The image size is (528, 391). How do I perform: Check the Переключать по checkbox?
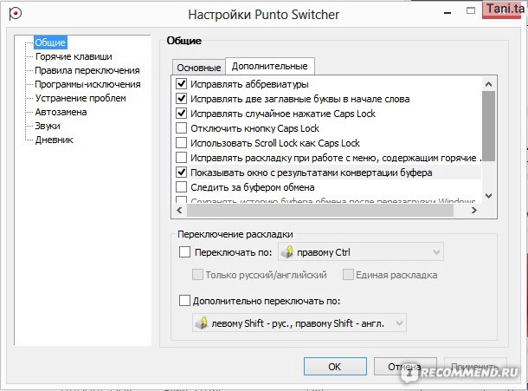pos(184,252)
